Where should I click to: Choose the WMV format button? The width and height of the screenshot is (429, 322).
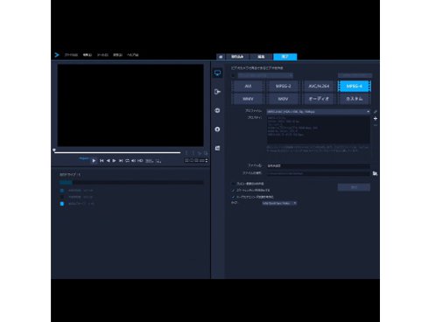tap(248, 99)
